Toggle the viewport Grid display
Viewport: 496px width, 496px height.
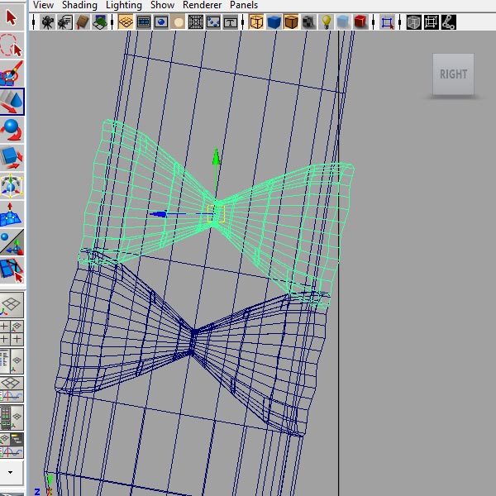pyautogui.click(x=126, y=22)
